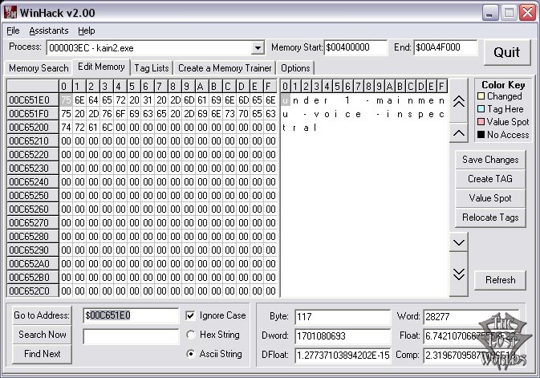Select the Ascii String radio button

point(190,354)
